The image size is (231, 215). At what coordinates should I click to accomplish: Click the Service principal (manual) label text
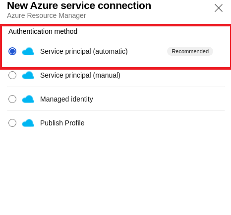point(80,75)
